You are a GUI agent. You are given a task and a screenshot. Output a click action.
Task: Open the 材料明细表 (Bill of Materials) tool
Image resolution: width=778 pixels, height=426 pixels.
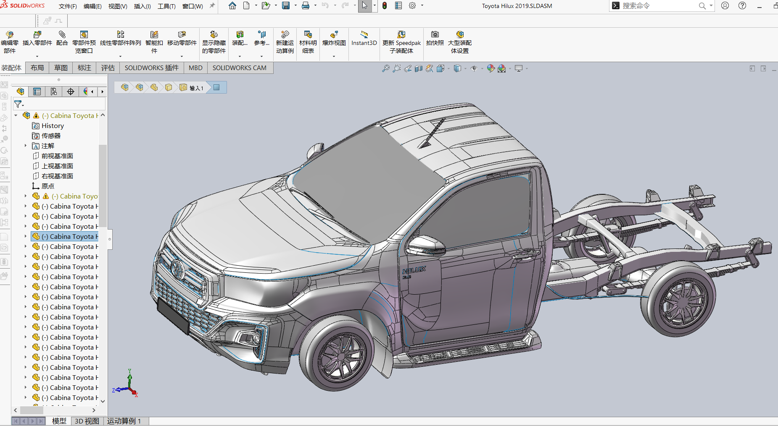(x=308, y=35)
